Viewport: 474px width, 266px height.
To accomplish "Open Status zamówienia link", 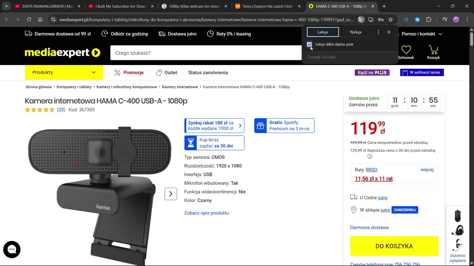I will (208, 72).
